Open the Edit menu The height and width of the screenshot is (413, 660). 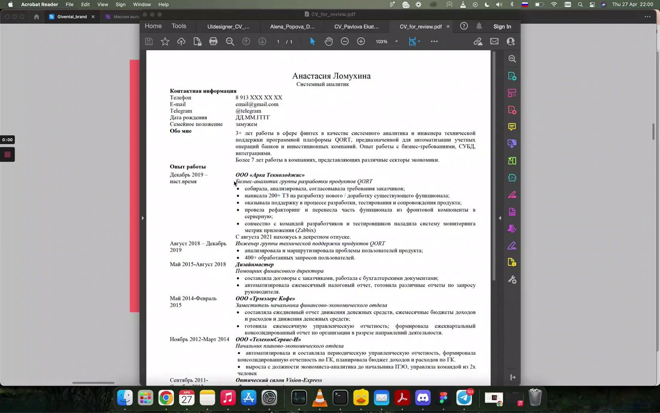86,4
